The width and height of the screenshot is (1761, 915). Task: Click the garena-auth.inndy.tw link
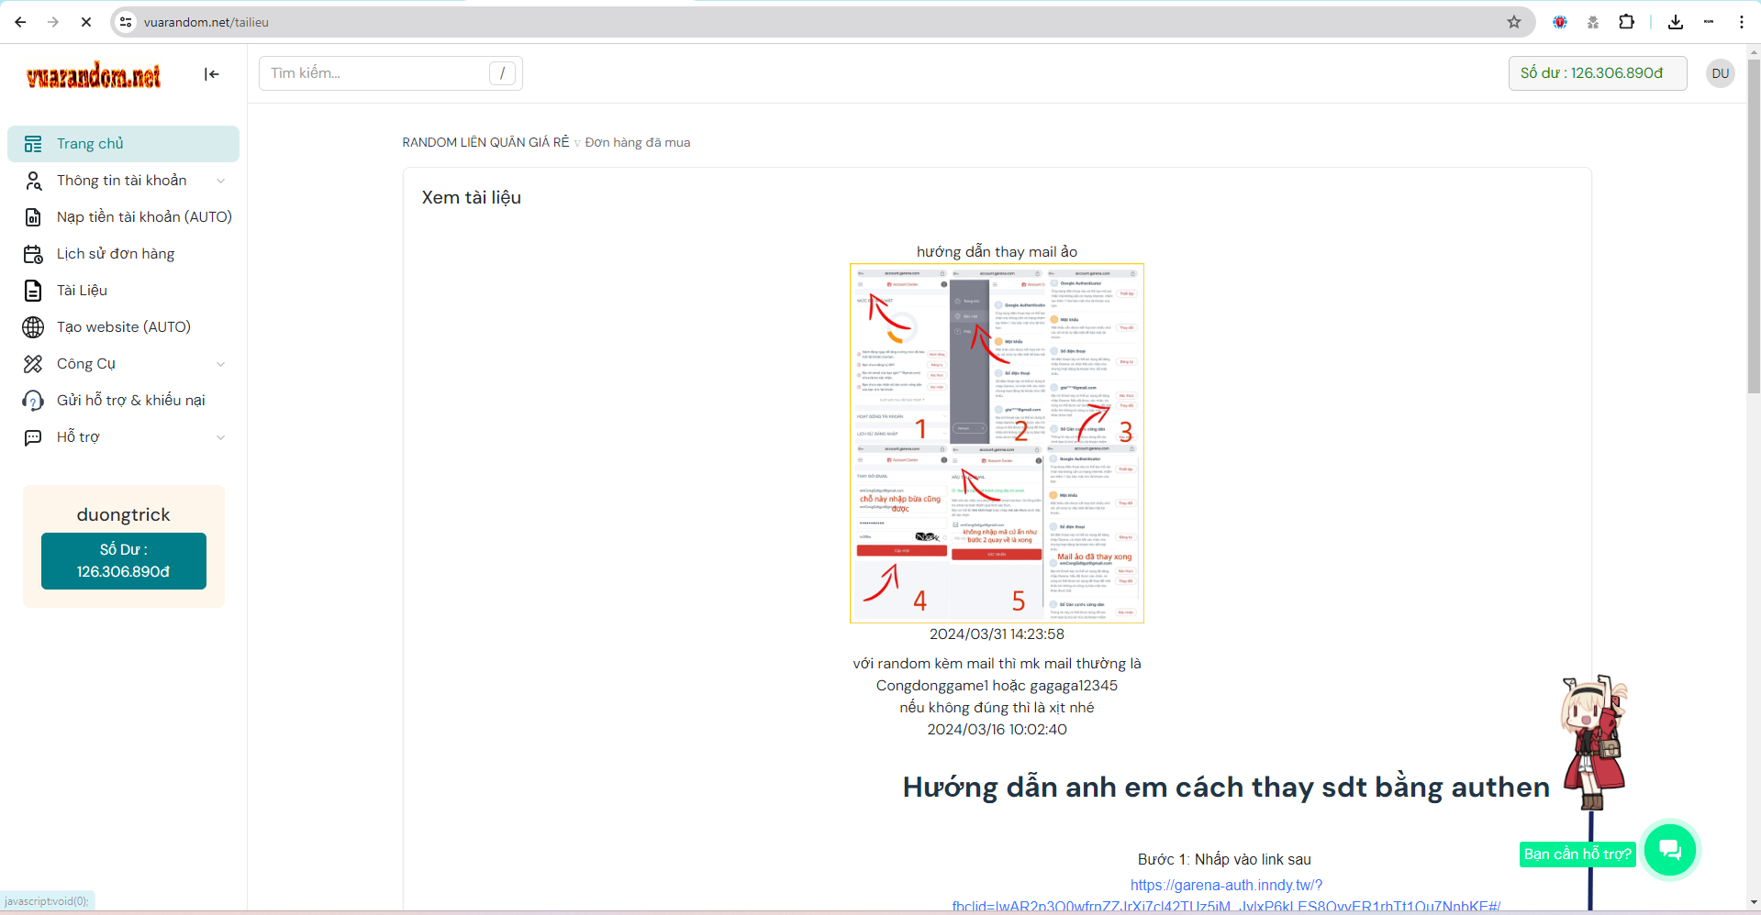click(x=1225, y=885)
